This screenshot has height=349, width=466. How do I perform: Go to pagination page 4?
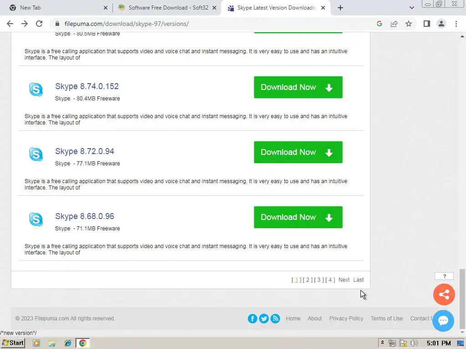tap(330, 280)
